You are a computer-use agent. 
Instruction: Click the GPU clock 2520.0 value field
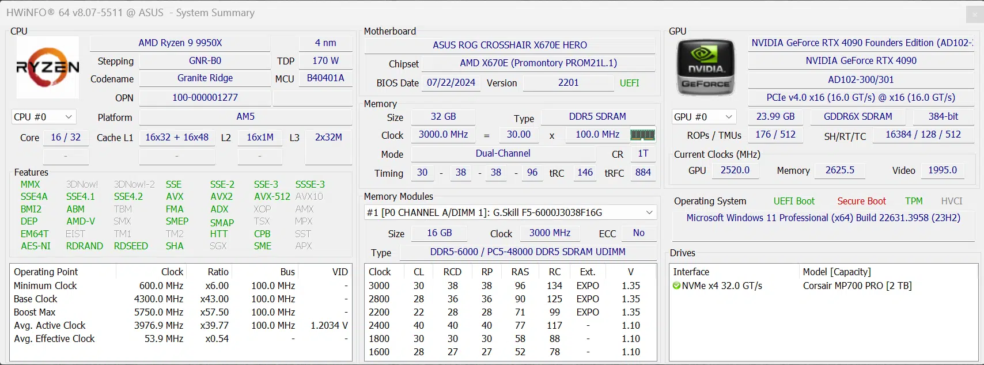click(735, 170)
